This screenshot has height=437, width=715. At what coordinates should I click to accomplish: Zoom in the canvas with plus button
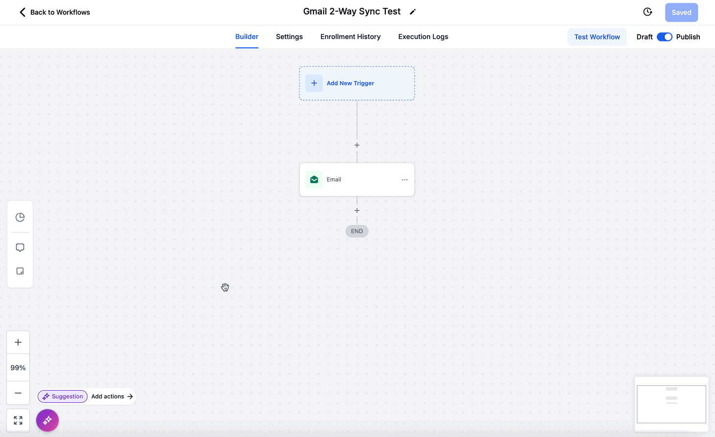(x=18, y=342)
